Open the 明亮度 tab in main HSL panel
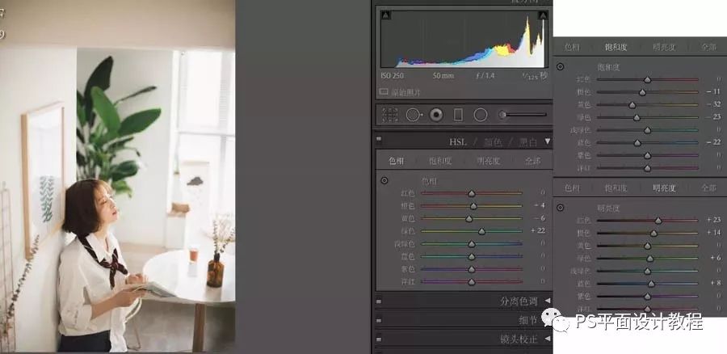This screenshot has width=727, height=354. tap(488, 161)
